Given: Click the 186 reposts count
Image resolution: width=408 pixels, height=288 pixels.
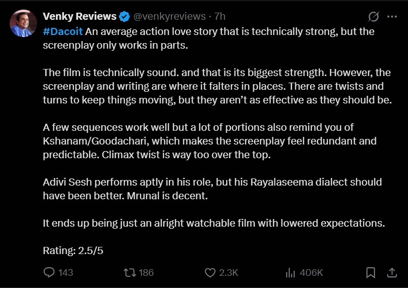Looking at the screenshot, I should click(146, 273).
